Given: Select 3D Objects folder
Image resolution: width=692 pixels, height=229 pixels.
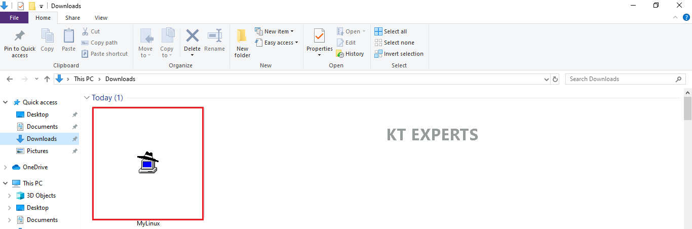Looking at the screenshot, I should point(41,196).
